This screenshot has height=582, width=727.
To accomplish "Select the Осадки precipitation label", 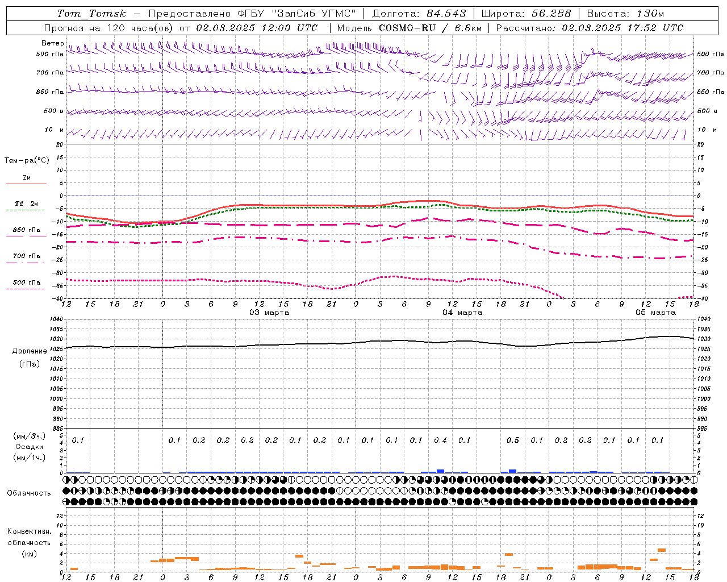I will pyautogui.click(x=30, y=447).
